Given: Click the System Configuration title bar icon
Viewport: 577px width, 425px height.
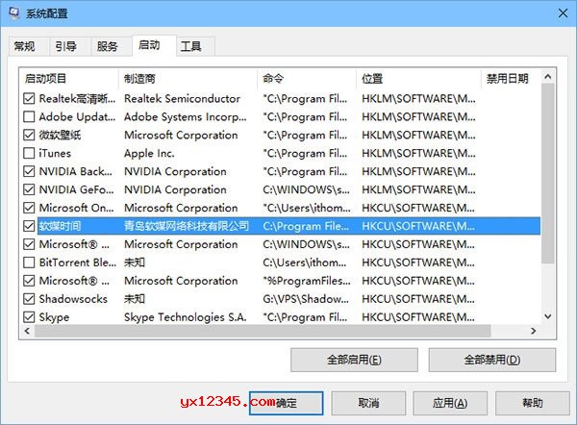Looking at the screenshot, I should coord(13,12).
